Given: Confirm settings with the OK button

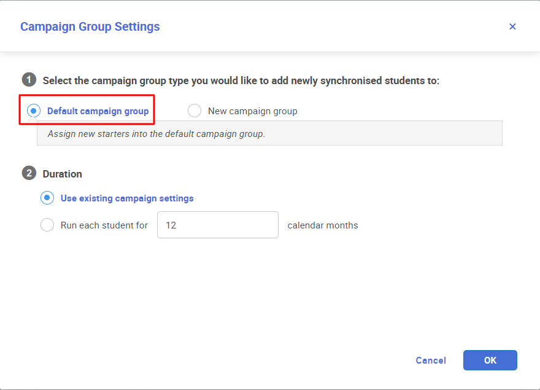Looking at the screenshot, I should [x=490, y=361].
